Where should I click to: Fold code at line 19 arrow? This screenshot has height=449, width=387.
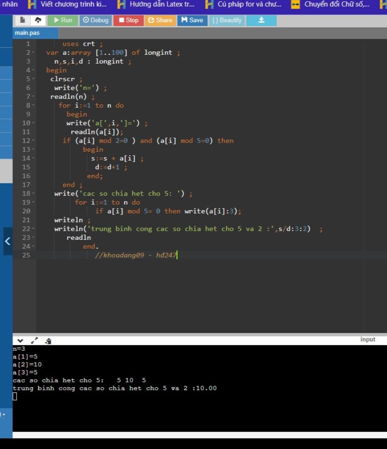click(33, 203)
